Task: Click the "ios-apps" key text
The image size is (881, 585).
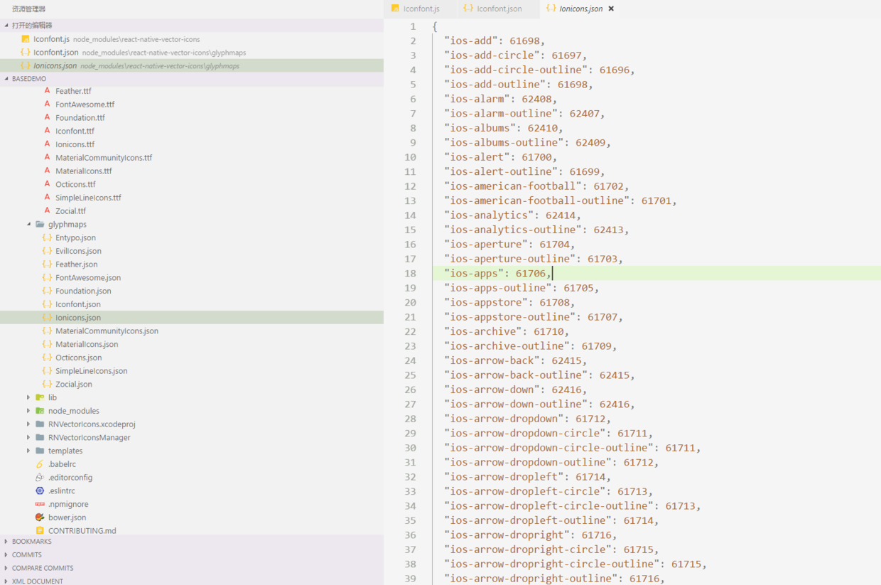Action: pyautogui.click(x=474, y=274)
